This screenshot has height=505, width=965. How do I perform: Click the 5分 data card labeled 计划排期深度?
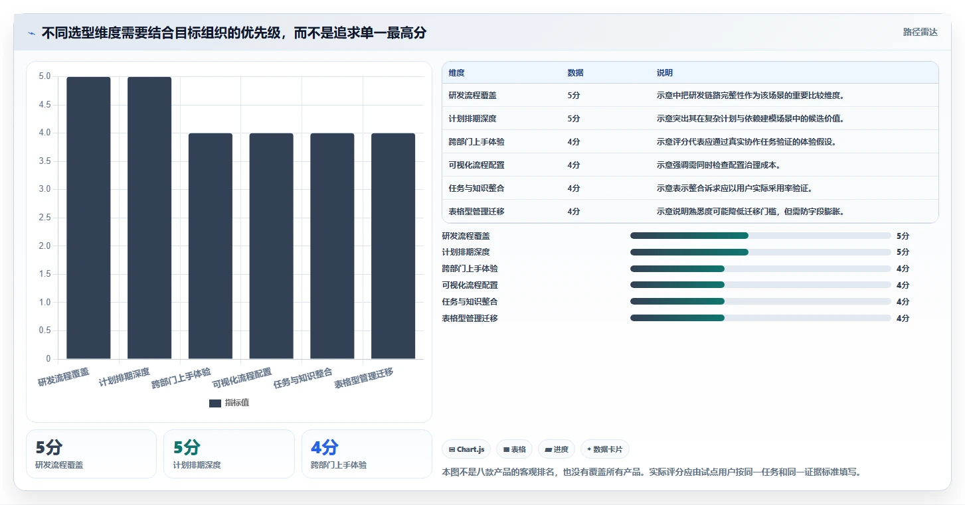tap(229, 454)
